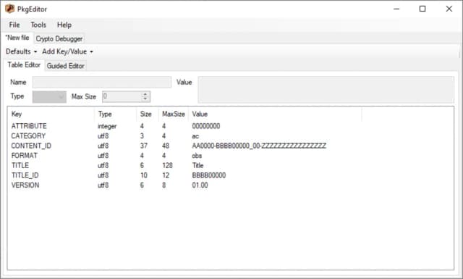Select the CONTENT_ID row key
This screenshot has height=279, width=463.
[31, 146]
